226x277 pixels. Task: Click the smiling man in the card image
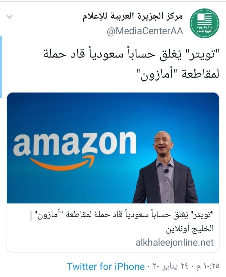pos(165,167)
